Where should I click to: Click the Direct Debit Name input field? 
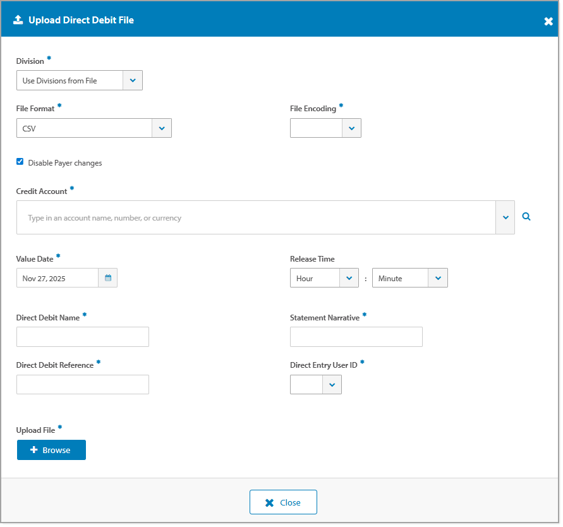82,336
